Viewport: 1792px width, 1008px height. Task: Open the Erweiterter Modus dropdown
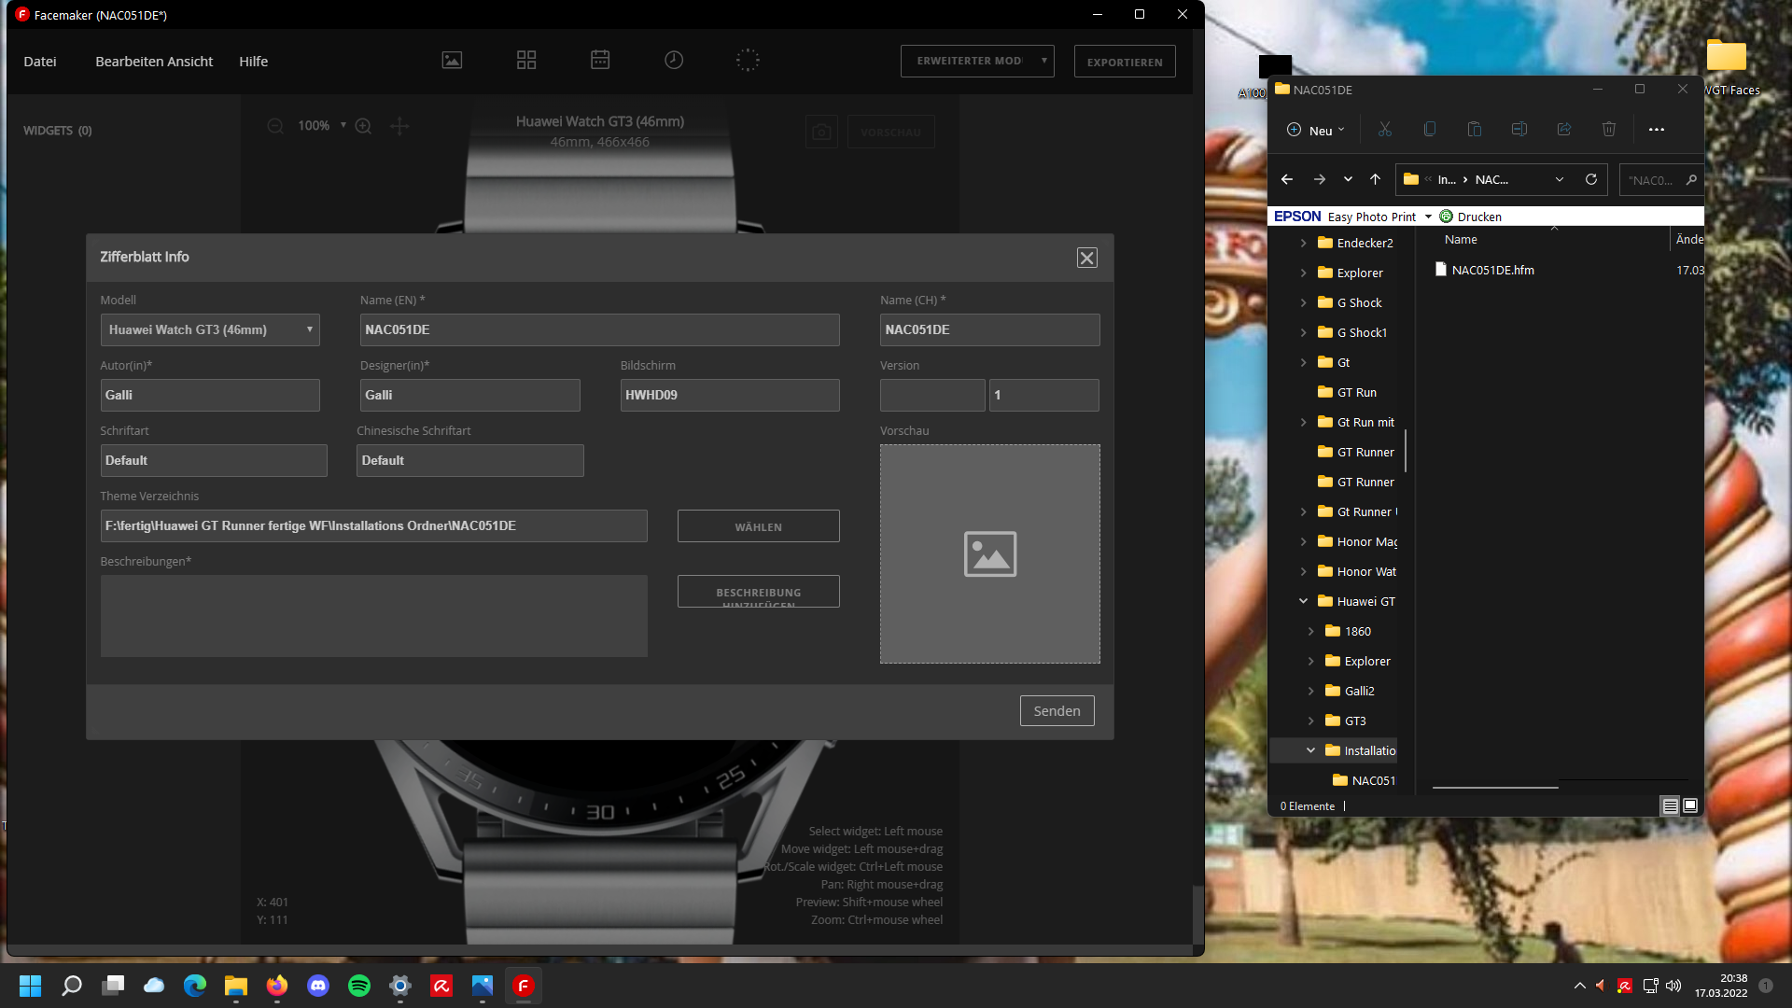(976, 61)
